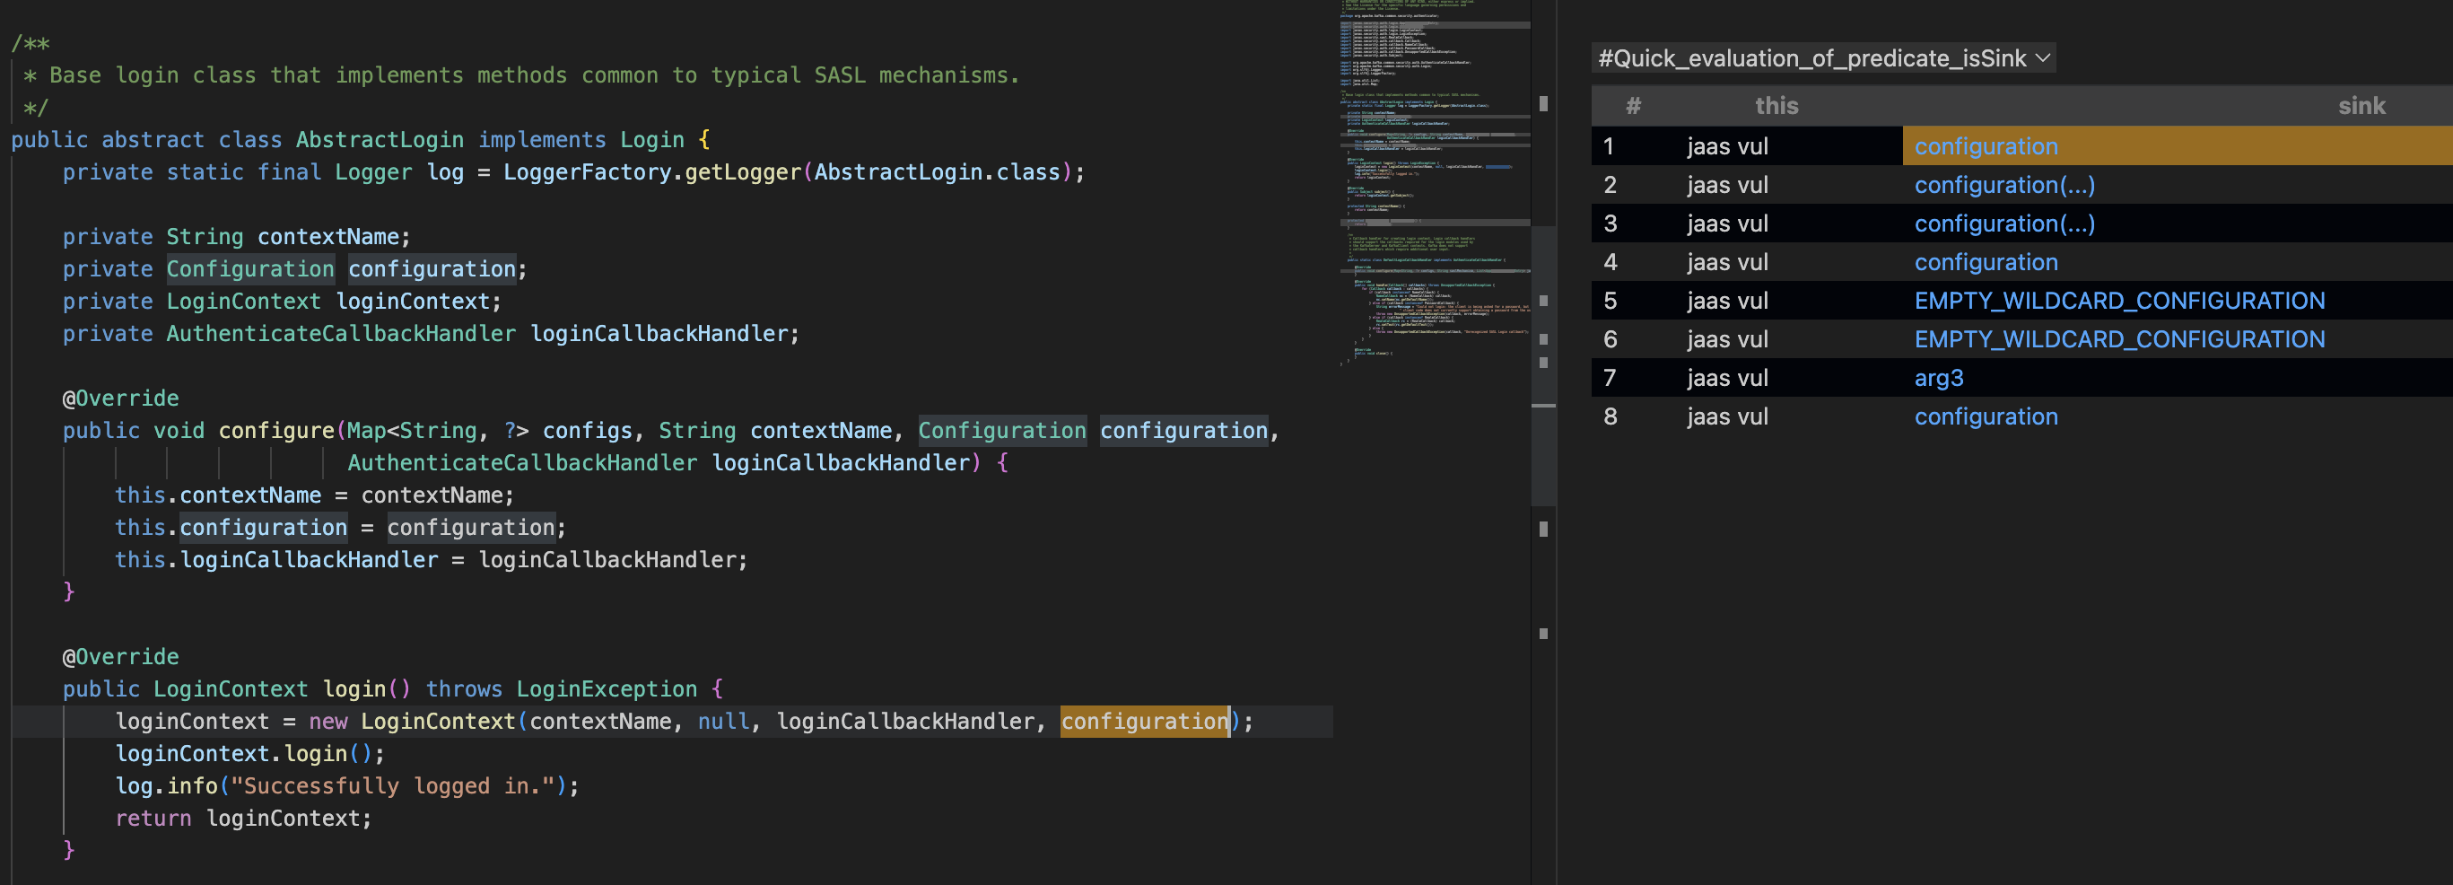Click 'this.loginCallbackHandler' assignment line
2453x885 pixels.
tap(432, 560)
